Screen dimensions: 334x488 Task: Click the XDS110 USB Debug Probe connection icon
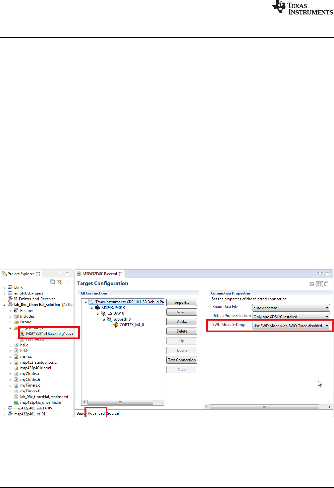[x=91, y=302]
